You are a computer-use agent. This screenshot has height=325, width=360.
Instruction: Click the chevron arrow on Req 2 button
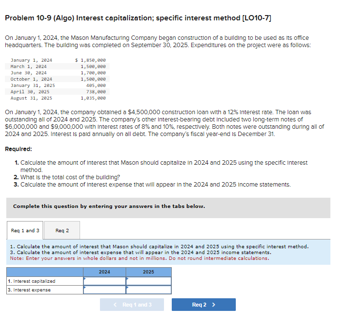click(x=214, y=305)
